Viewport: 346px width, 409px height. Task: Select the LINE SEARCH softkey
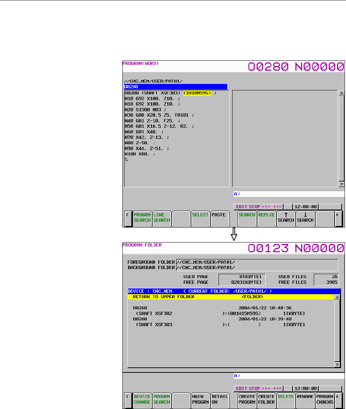(x=162, y=218)
